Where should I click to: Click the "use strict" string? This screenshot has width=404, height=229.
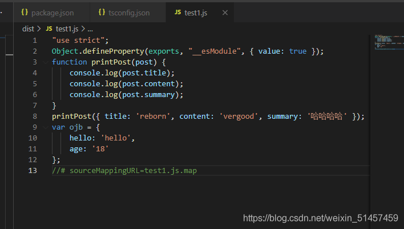point(78,41)
